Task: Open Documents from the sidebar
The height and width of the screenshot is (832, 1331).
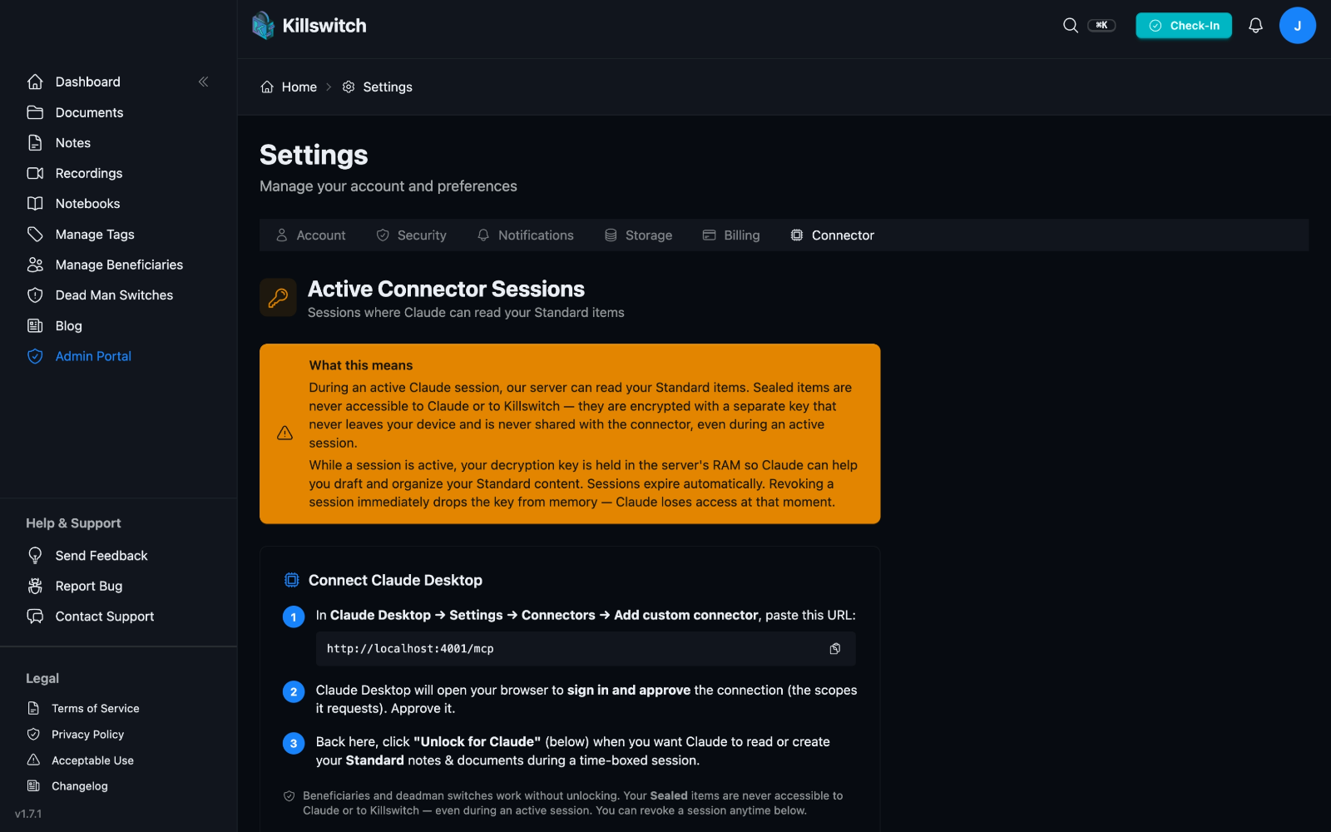Action: [x=89, y=112]
